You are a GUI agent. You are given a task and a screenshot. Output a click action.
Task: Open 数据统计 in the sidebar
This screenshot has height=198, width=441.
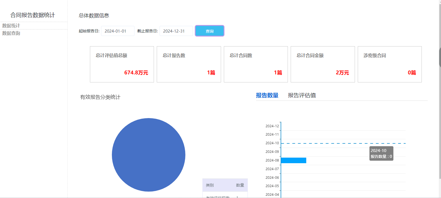[11, 26]
